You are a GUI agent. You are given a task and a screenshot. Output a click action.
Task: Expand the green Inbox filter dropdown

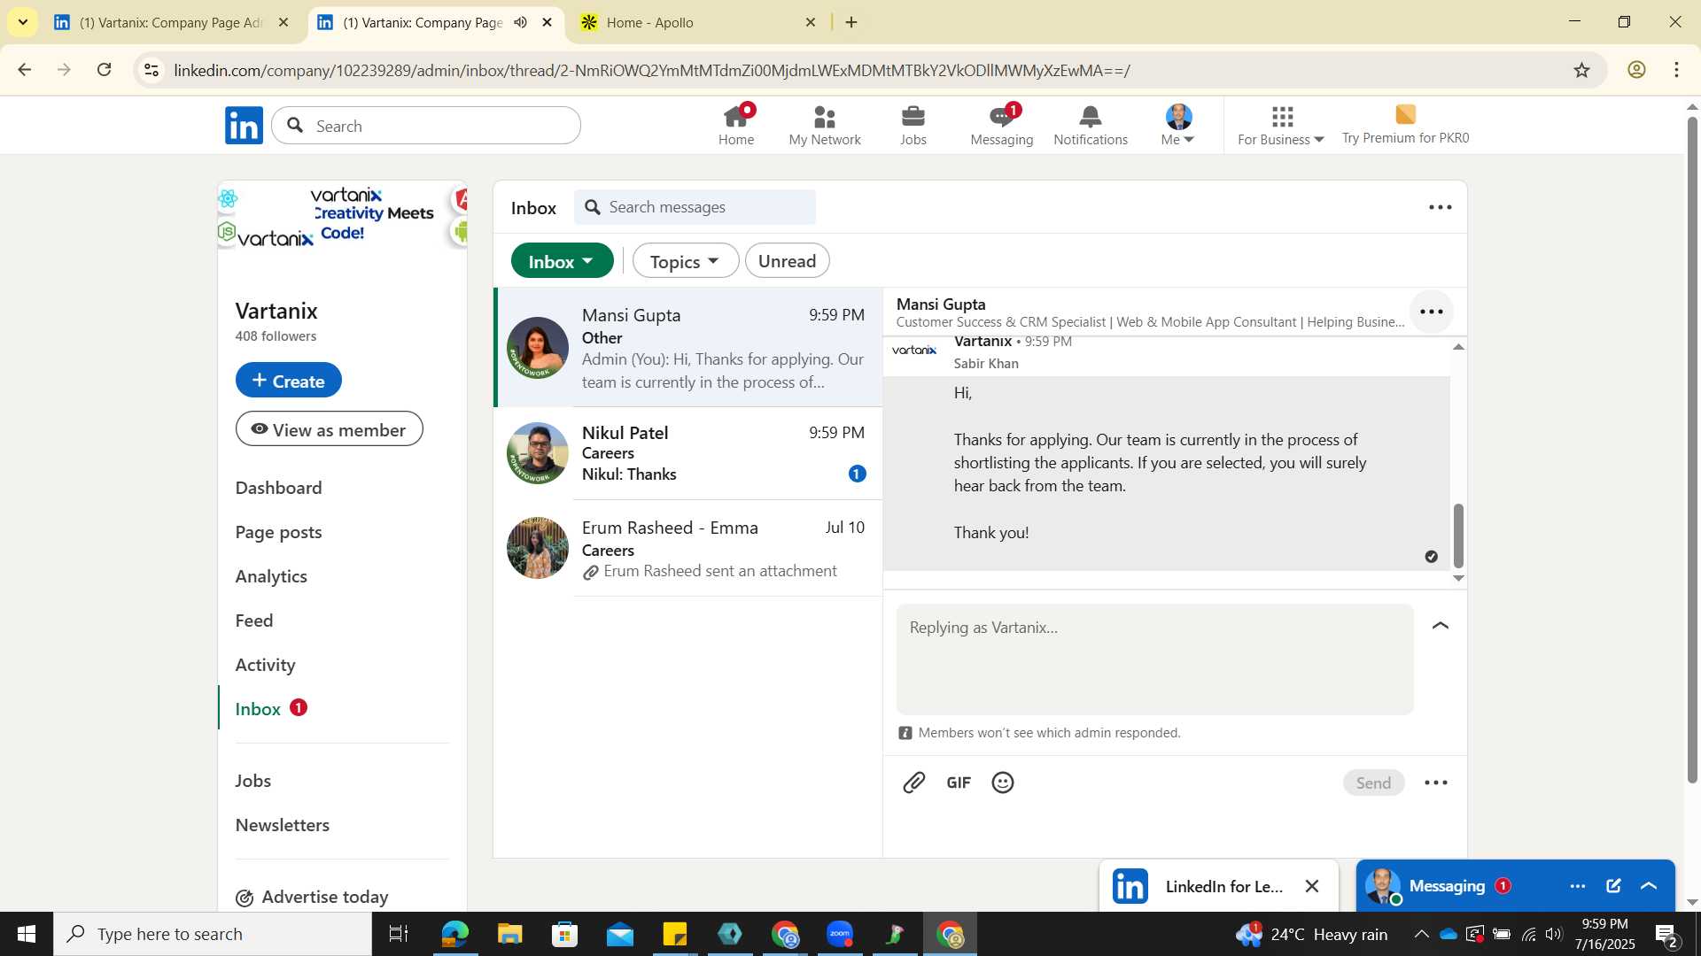(562, 261)
